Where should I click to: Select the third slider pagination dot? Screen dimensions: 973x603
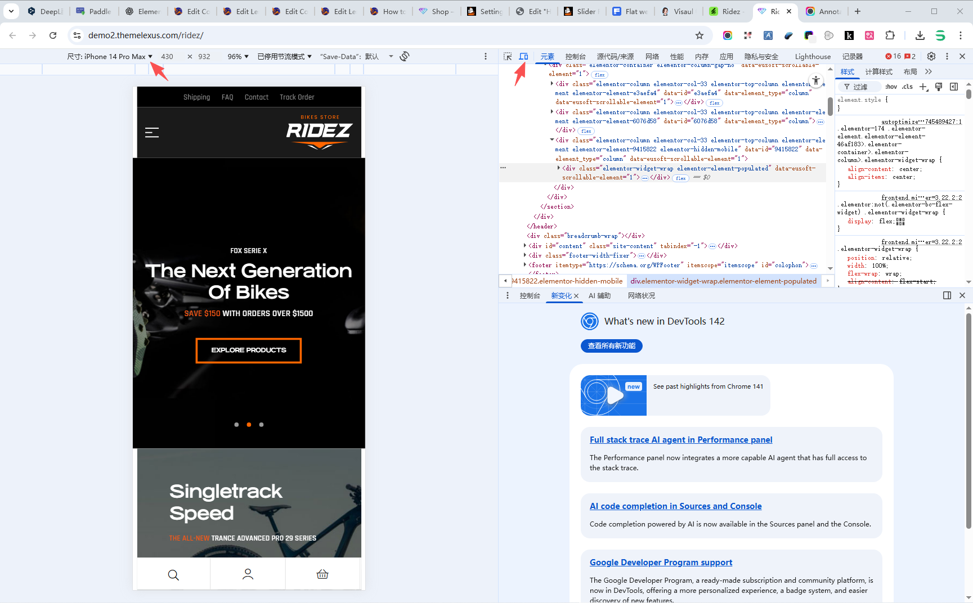[261, 425]
